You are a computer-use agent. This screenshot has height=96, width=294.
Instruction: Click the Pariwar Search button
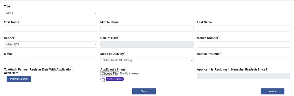(x=19, y=79)
